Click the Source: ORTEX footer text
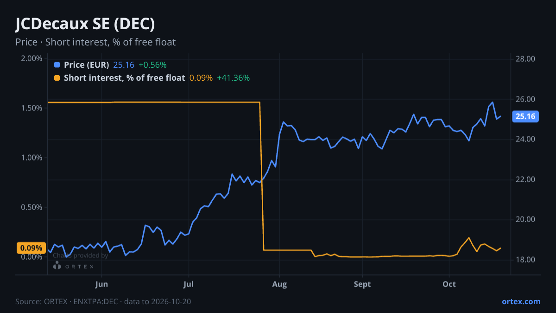Image resolution: width=556 pixels, height=313 pixels. 103,301
